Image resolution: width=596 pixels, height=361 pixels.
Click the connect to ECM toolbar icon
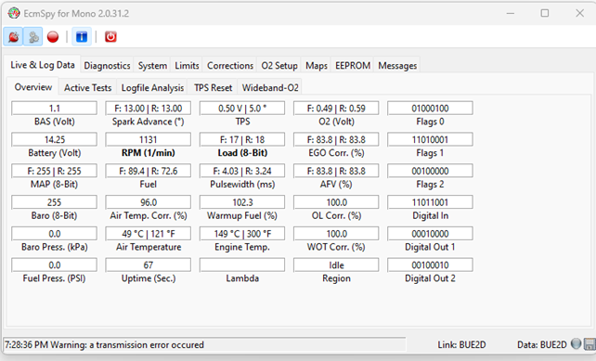pyautogui.click(x=13, y=37)
